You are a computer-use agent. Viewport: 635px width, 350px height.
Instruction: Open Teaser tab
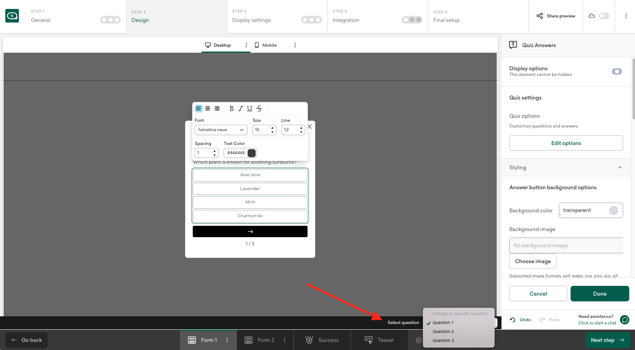(x=379, y=340)
